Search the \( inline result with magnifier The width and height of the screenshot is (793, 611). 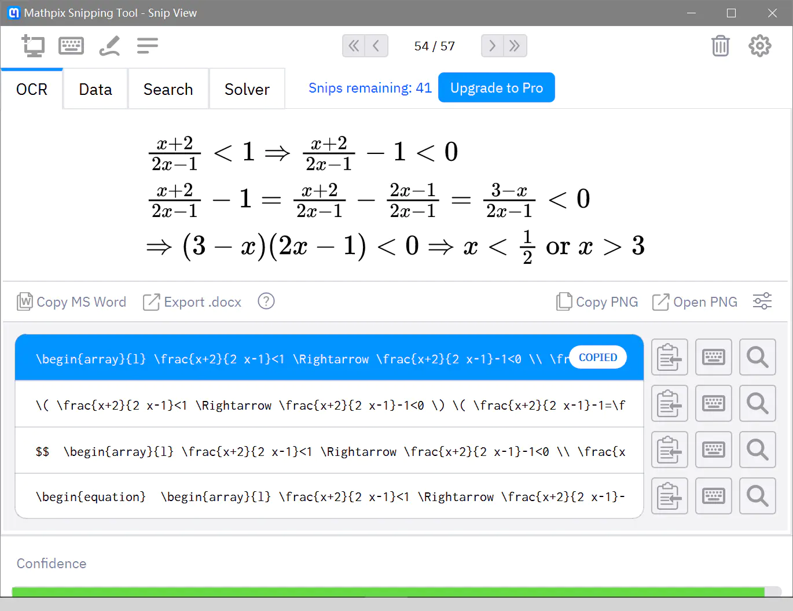758,403
